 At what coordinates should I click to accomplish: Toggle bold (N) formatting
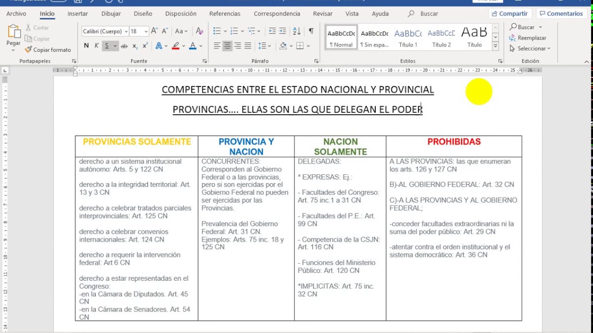click(86, 46)
